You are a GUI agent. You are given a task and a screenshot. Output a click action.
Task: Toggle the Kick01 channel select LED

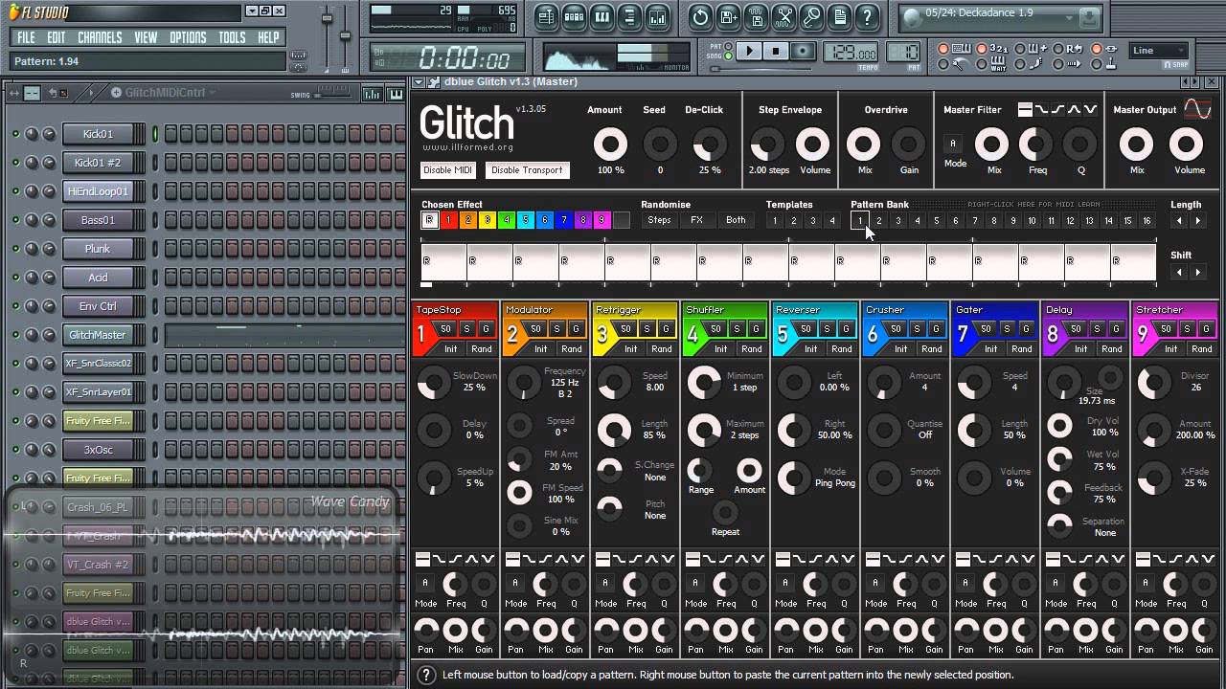point(155,134)
